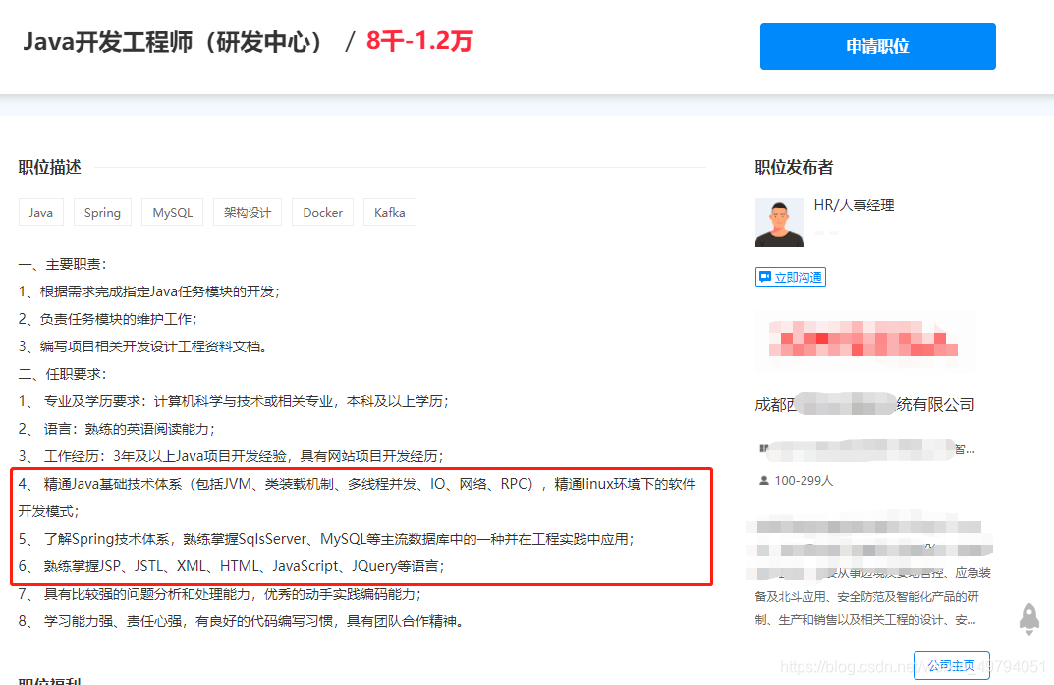Click the chat bubble icon inside 立即沟通
Viewport: 1054px width, 685px height.
pos(766,276)
